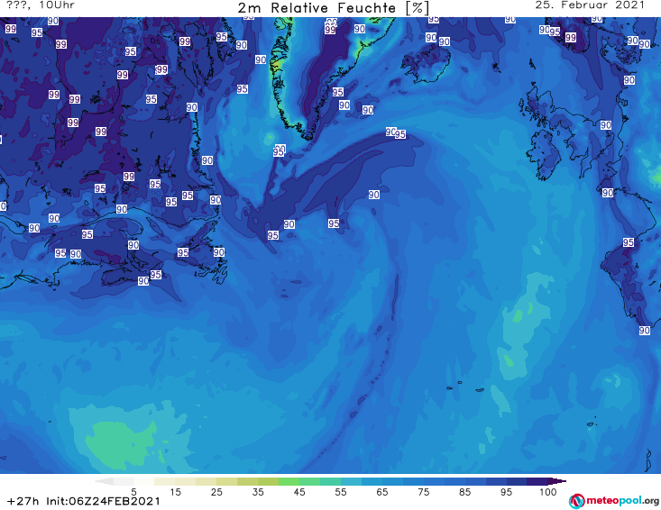The width and height of the screenshot is (661, 510).
Task: Pick the bright green colorbar segment left of 45
Action: click(289, 481)
